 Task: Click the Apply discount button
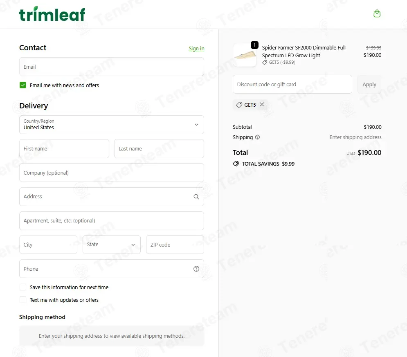tap(369, 84)
